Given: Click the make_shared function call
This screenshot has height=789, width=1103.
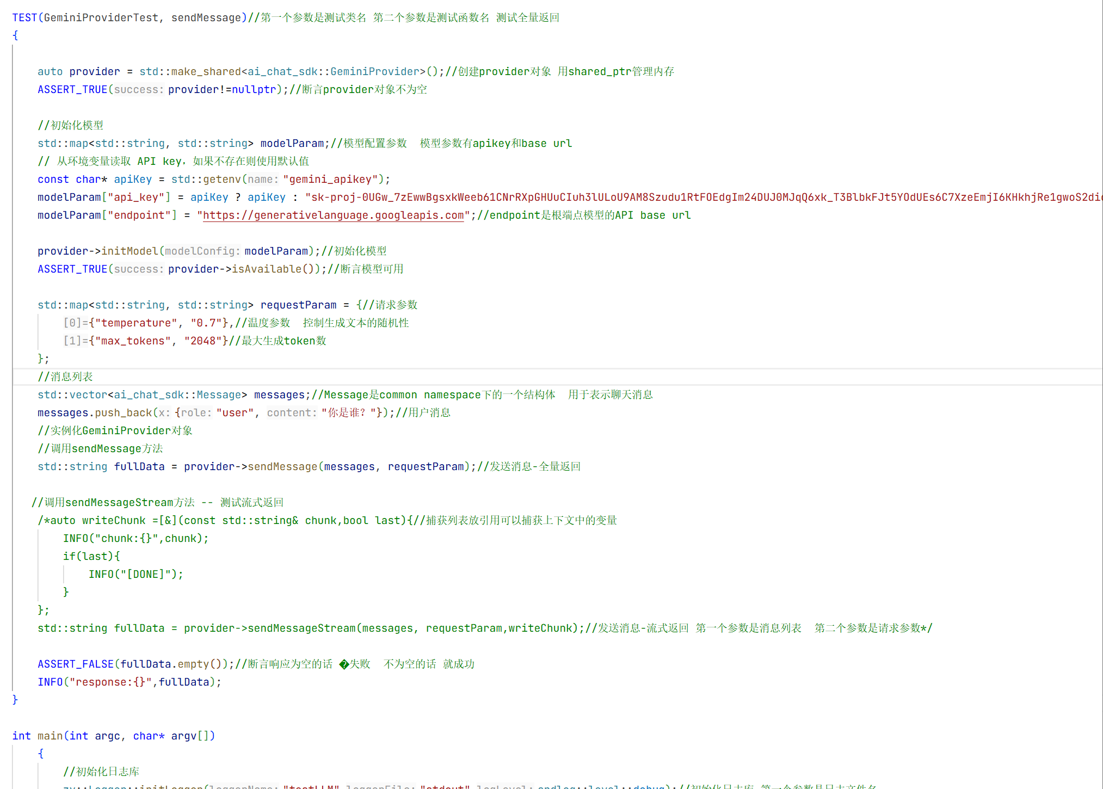Looking at the screenshot, I should coord(206,72).
